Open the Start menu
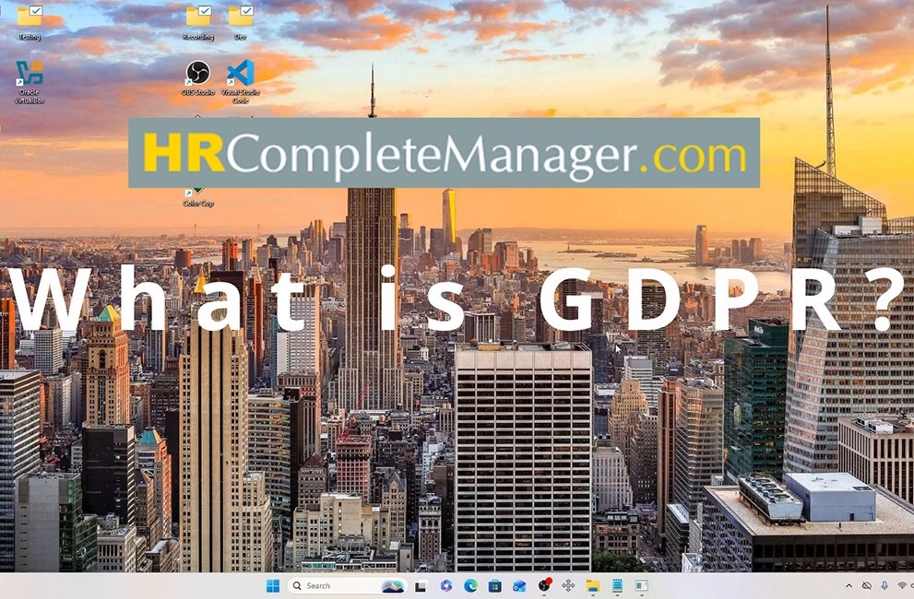Image resolution: width=914 pixels, height=599 pixels. pos(271,585)
